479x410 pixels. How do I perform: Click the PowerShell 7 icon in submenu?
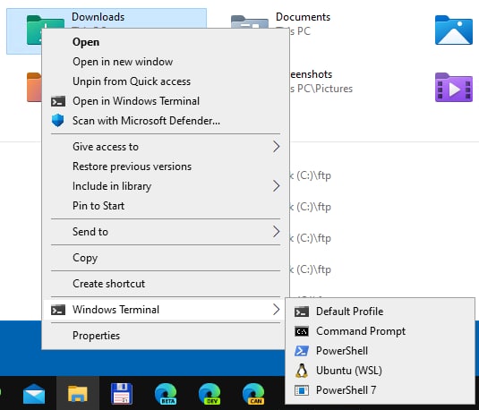click(x=302, y=390)
